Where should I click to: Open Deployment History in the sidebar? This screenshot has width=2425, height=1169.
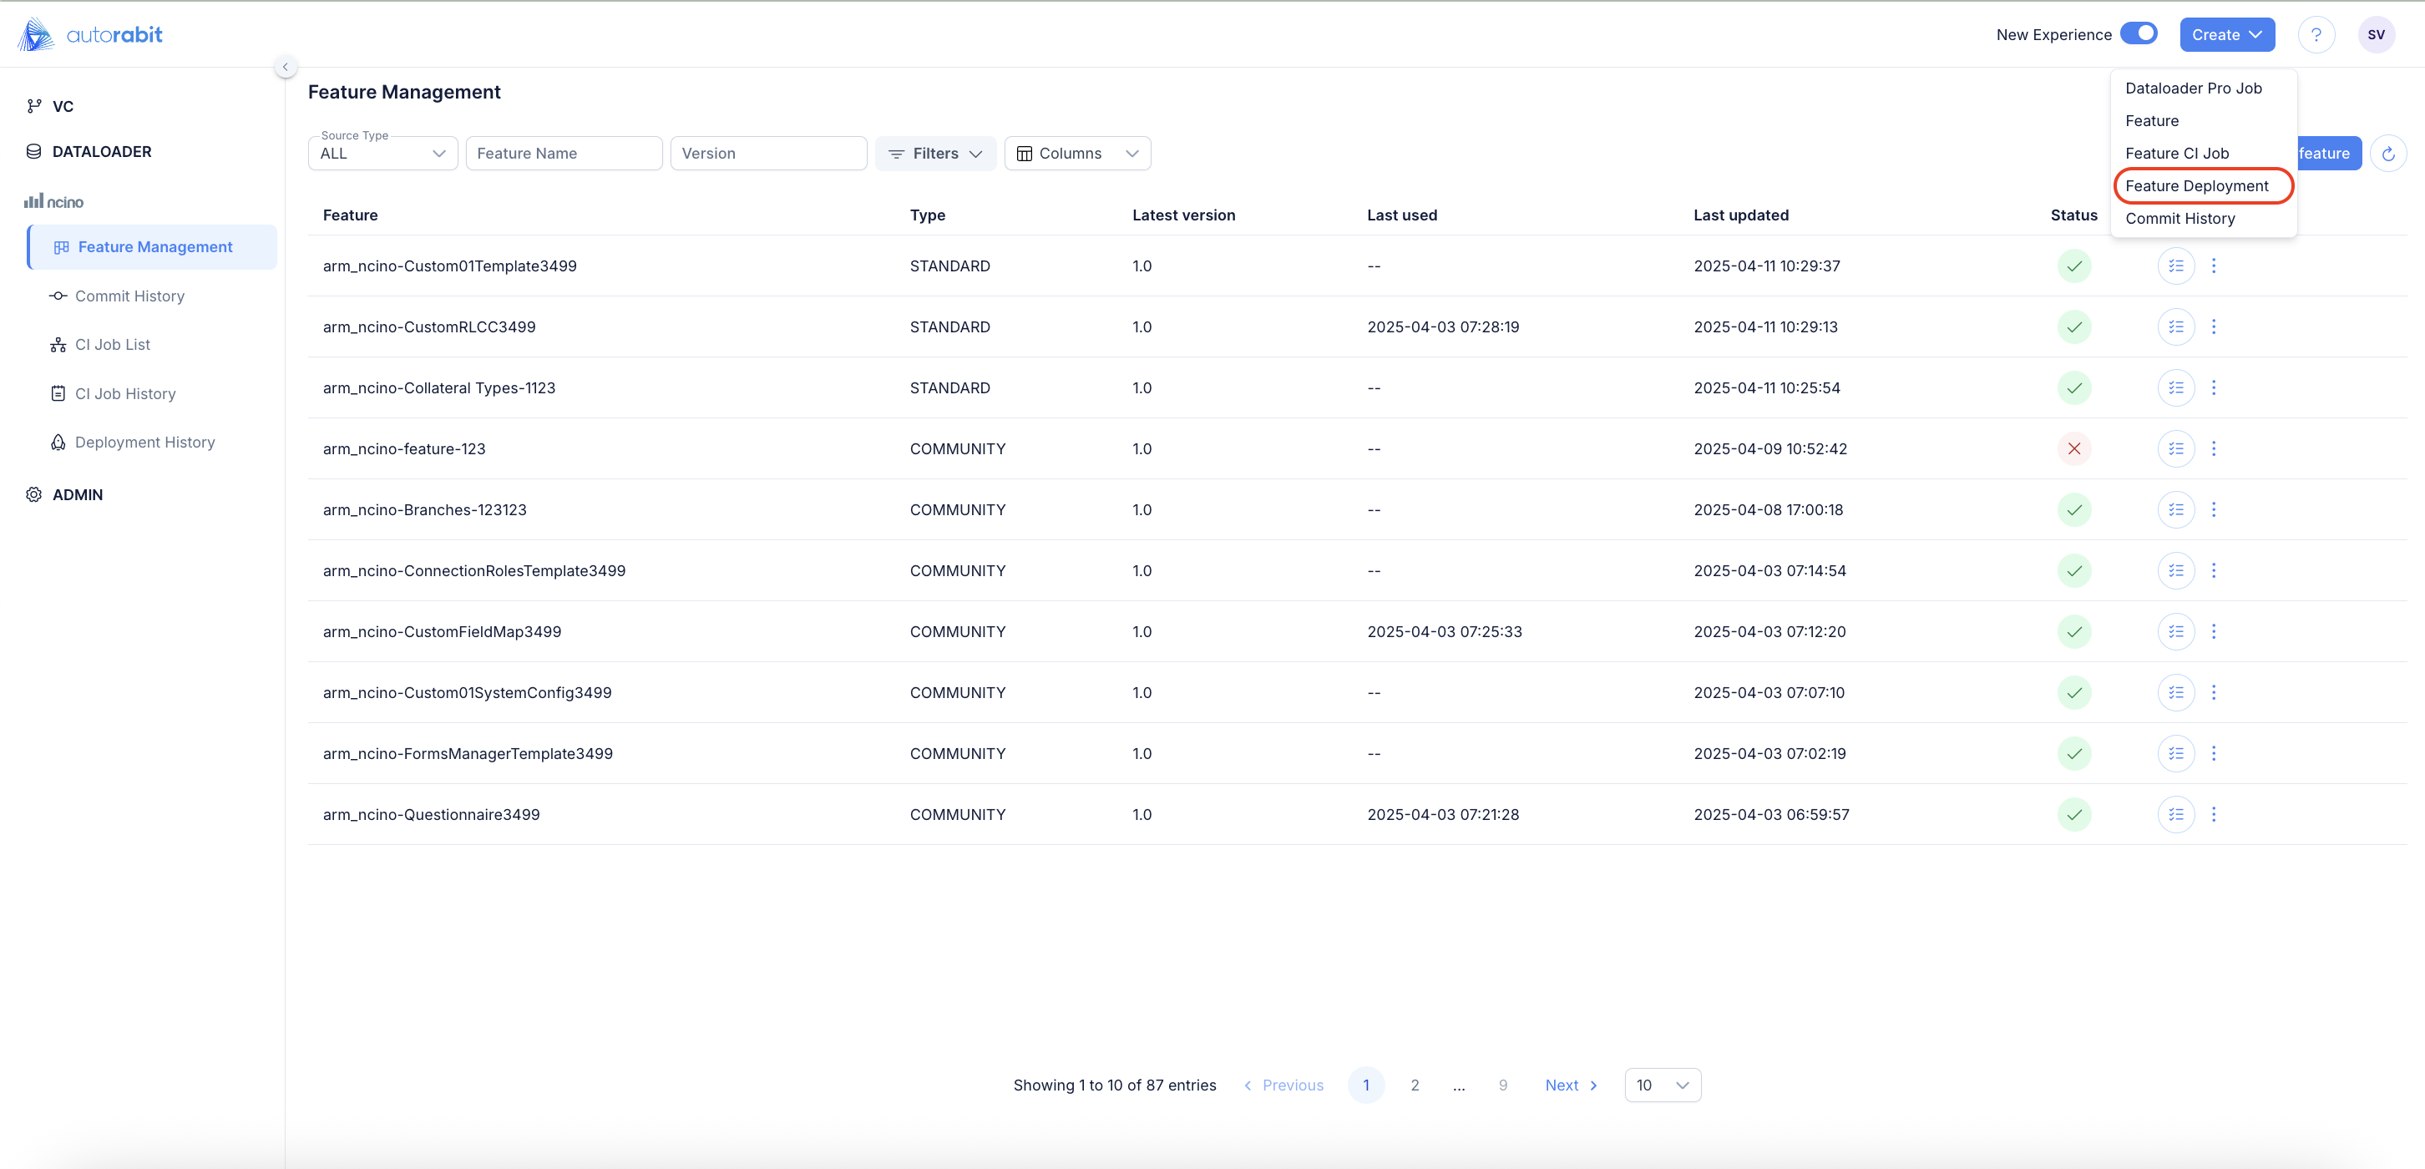coord(145,443)
